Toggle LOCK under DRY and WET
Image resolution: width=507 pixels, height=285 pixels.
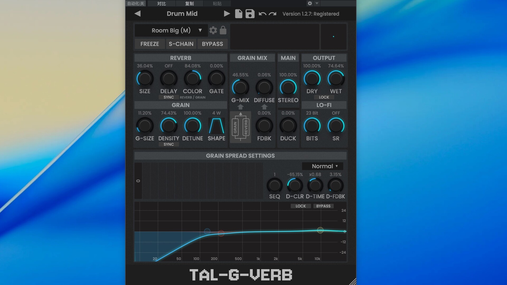[324, 97]
